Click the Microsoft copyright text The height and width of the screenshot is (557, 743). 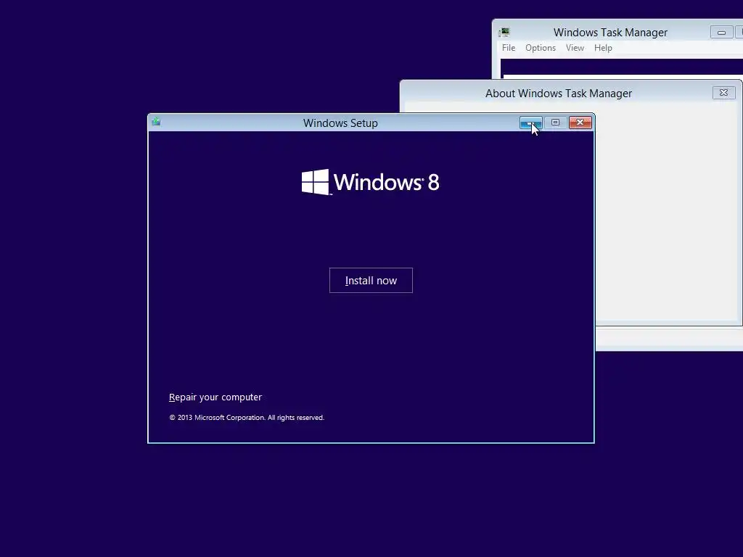coord(247,417)
